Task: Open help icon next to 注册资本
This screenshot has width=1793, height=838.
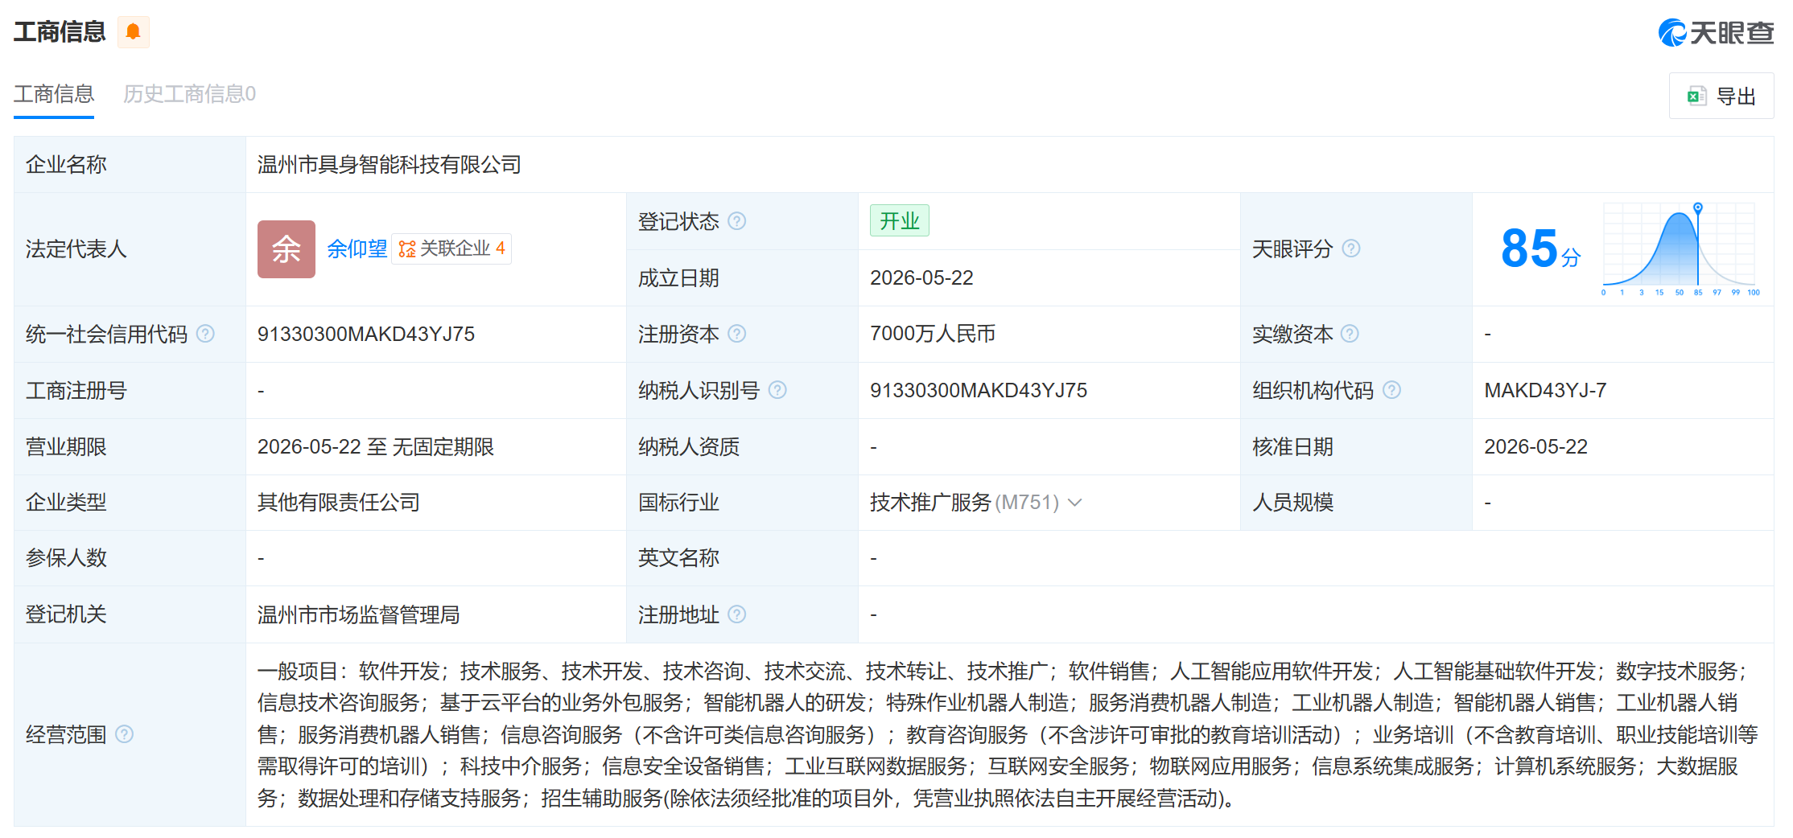Action: click(737, 334)
